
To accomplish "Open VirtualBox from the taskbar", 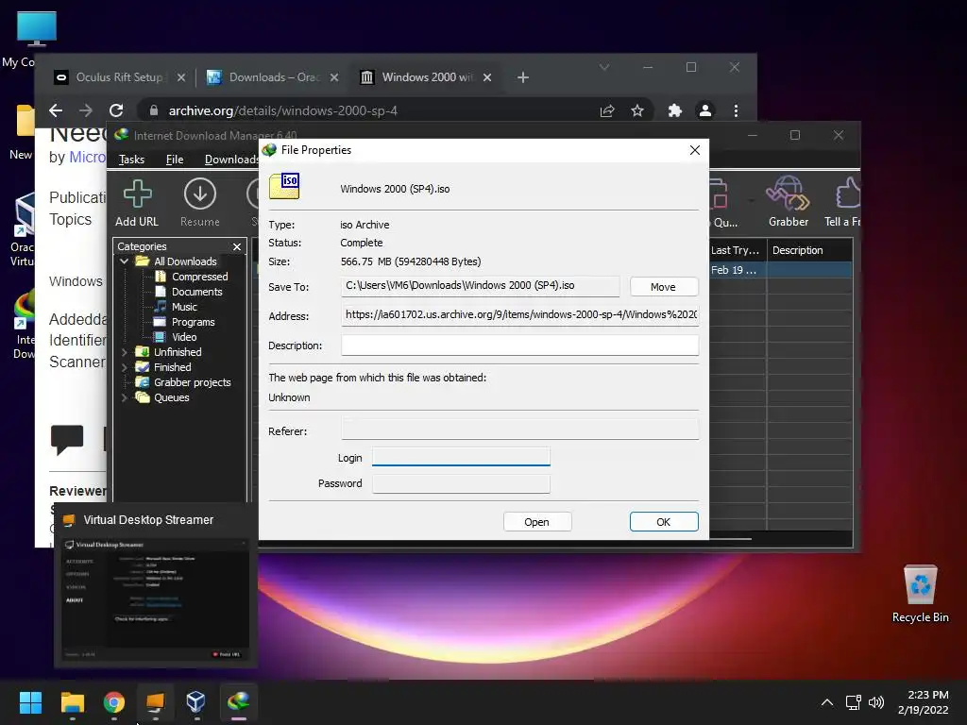I will click(195, 701).
